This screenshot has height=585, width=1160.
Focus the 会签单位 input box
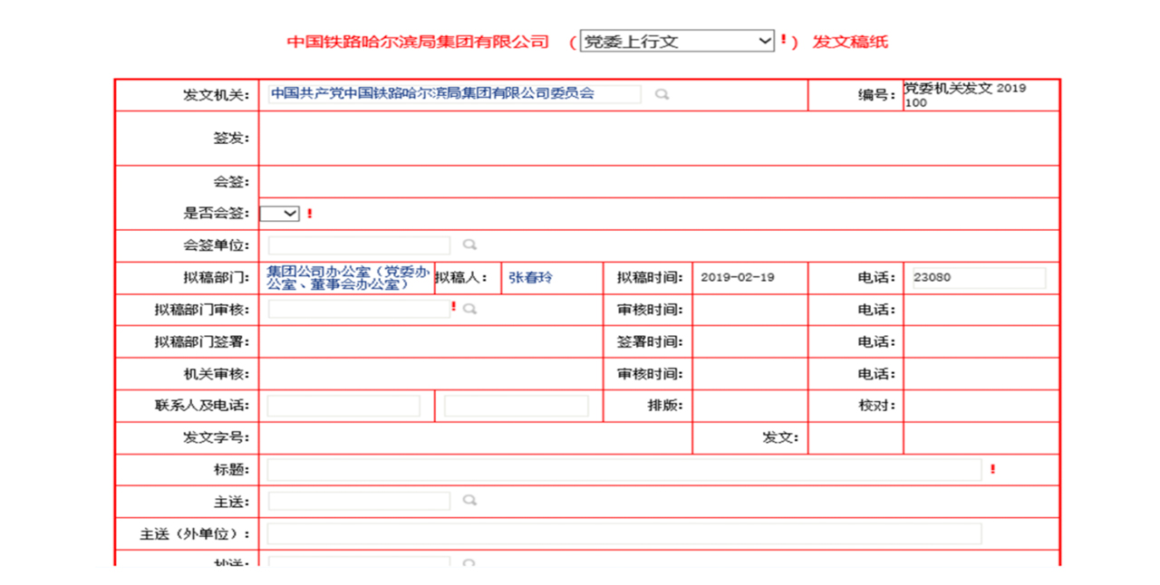point(359,245)
